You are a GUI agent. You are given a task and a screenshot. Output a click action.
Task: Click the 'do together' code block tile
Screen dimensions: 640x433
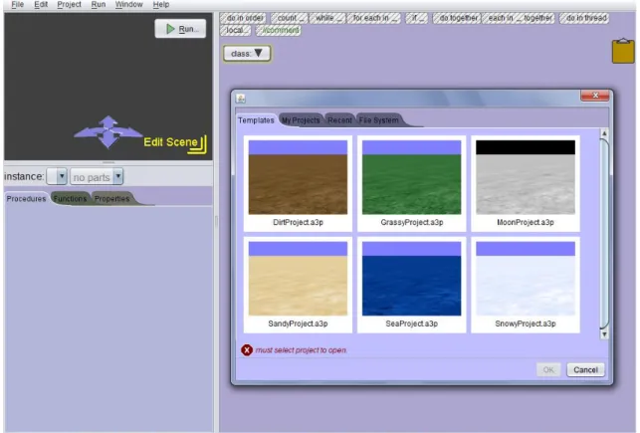click(457, 18)
